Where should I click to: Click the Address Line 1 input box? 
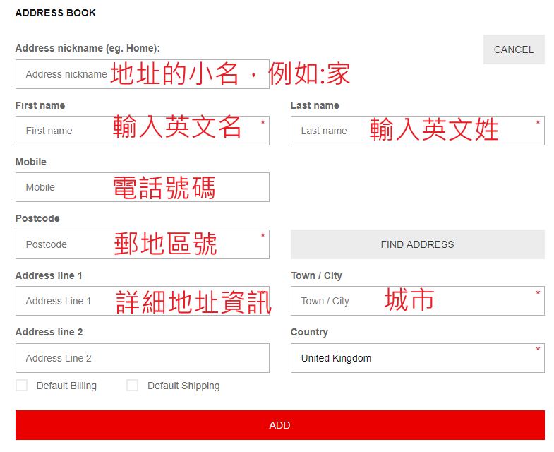[142, 301]
